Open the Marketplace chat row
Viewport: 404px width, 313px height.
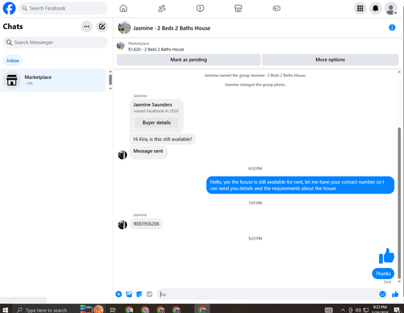[x=53, y=80]
